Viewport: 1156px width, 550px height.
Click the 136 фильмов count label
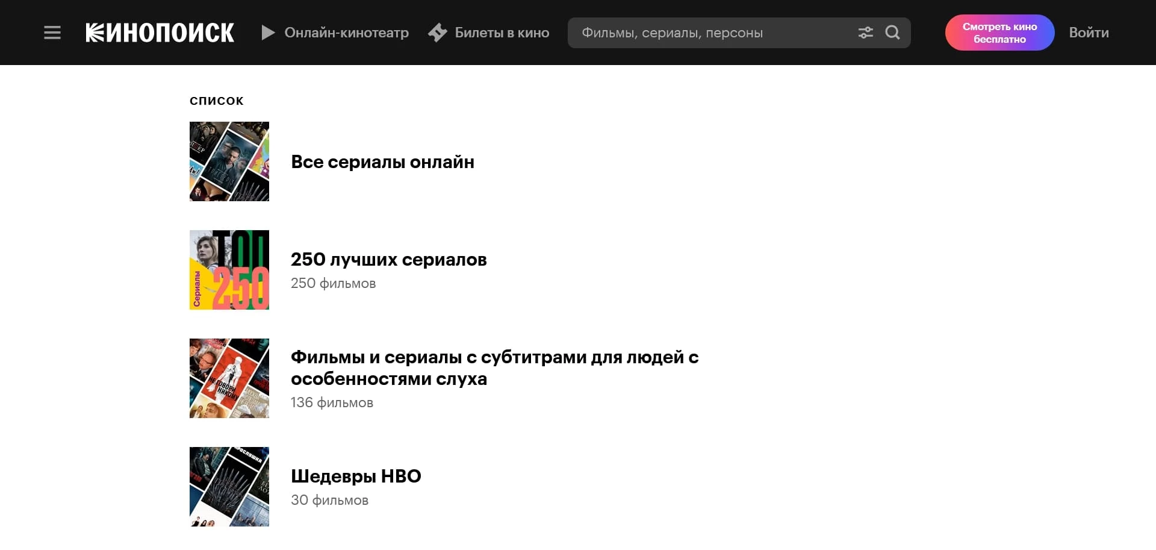click(332, 402)
